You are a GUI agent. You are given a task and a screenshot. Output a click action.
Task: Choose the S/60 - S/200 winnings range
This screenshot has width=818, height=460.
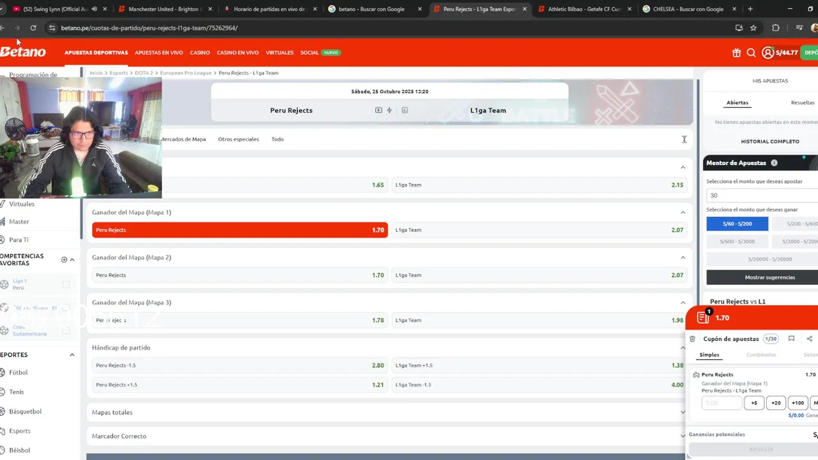click(x=737, y=224)
